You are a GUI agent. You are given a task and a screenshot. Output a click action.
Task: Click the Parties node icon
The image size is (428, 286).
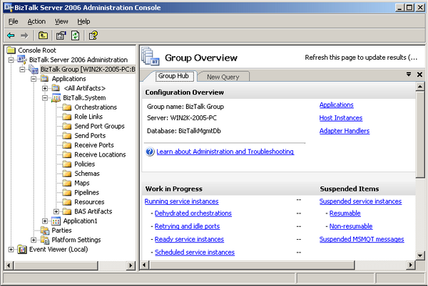[45, 231]
